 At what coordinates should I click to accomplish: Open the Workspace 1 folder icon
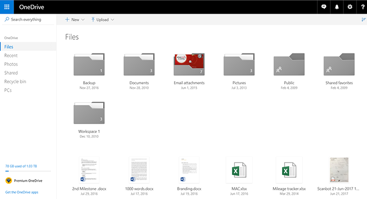(89, 113)
